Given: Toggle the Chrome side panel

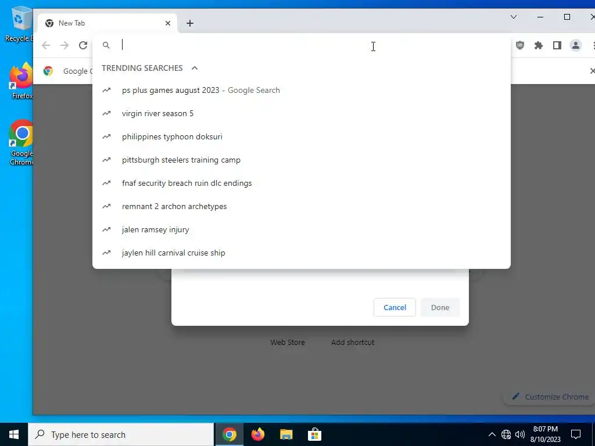Looking at the screenshot, I should (557, 45).
